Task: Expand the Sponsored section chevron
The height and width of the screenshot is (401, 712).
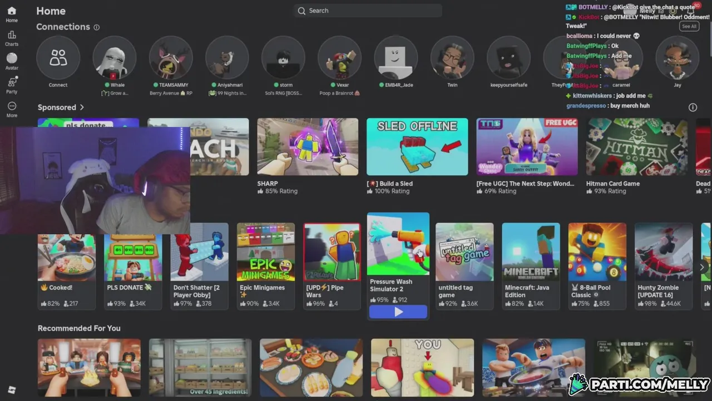Action: [82, 107]
